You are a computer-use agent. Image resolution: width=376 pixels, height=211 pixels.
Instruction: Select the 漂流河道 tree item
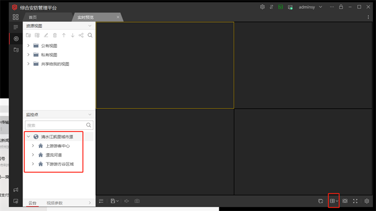[54, 155]
